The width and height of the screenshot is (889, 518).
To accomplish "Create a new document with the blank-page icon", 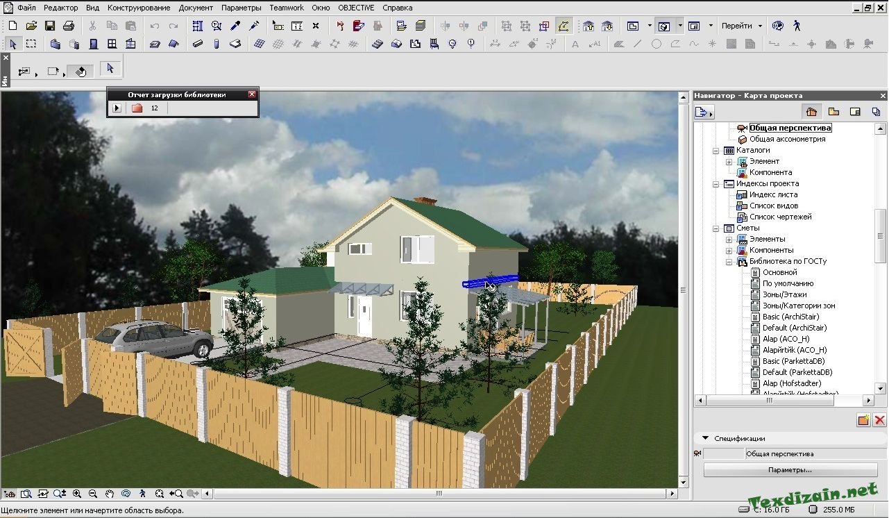I will coord(12,26).
